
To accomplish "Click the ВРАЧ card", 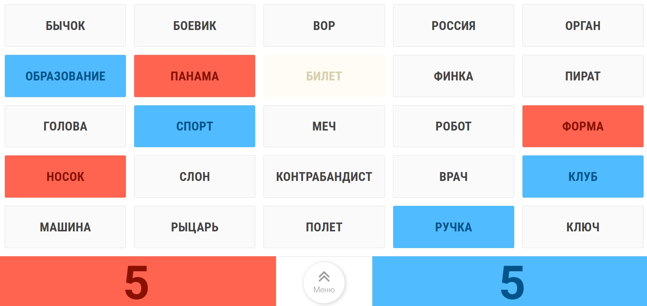I will click(x=453, y=177).
